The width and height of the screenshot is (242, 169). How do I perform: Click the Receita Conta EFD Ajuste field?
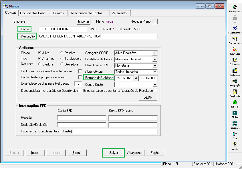(x=133, y=118)
